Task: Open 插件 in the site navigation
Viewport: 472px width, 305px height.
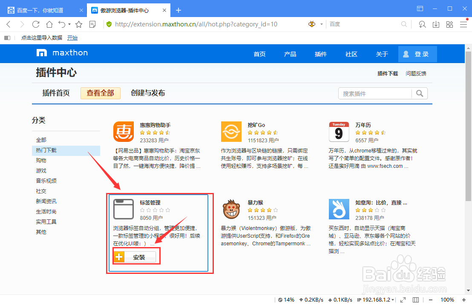Action: tap(321, 54)
